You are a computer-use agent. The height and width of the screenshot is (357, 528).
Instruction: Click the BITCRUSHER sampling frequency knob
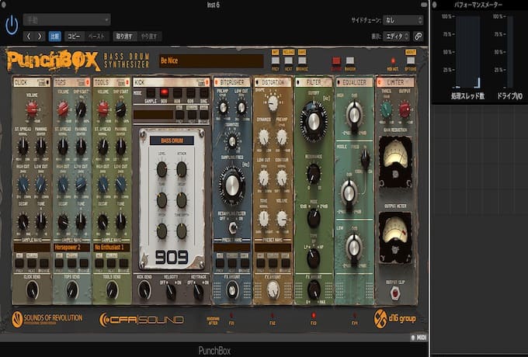click(x=231, y=185)
